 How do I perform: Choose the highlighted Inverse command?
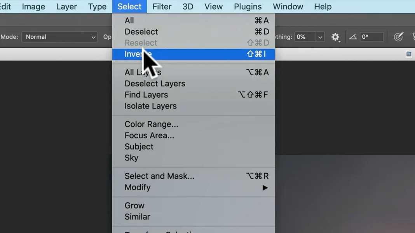click(194, 54)
